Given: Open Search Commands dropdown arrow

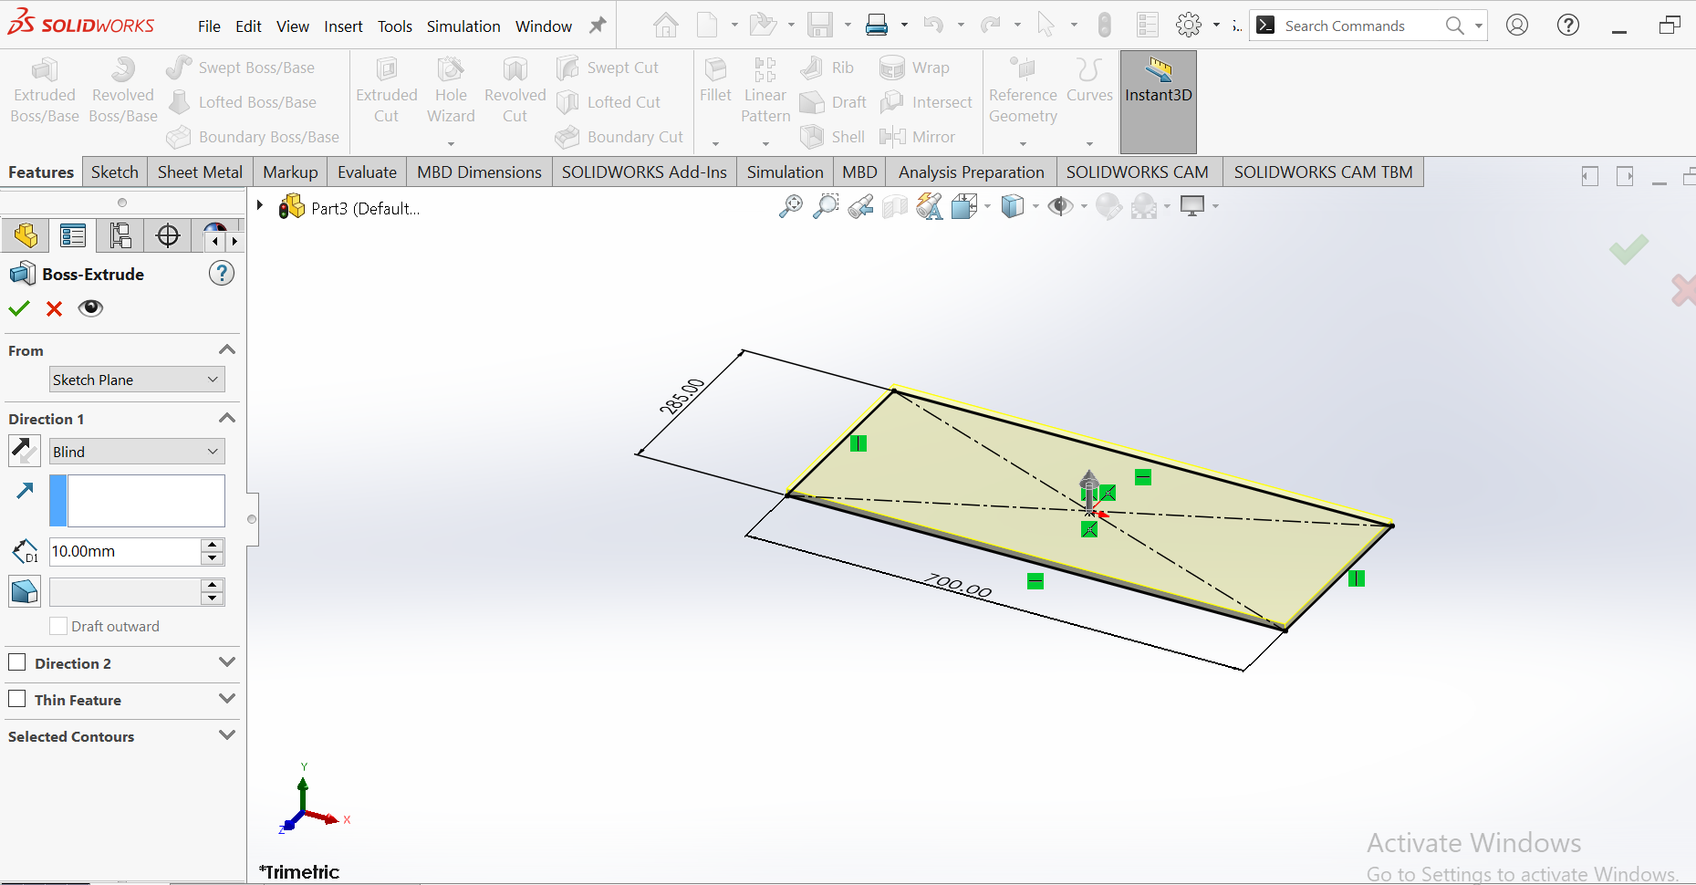Looking at the screenshot, I should [1479, 26].
